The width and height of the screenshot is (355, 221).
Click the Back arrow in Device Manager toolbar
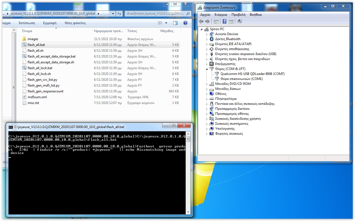pyautogui.click(x=201, y=21)
